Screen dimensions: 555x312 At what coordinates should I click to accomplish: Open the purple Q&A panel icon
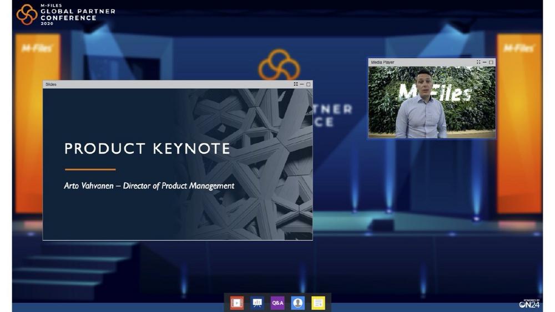[x=277, y=303]
